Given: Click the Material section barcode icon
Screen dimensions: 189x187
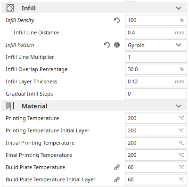Looking at the screenshot, I should coord(10,106).
